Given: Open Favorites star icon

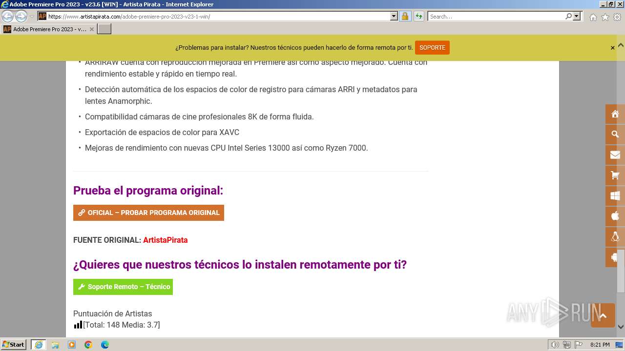Looking at the screenshot, I should [605, 17].
